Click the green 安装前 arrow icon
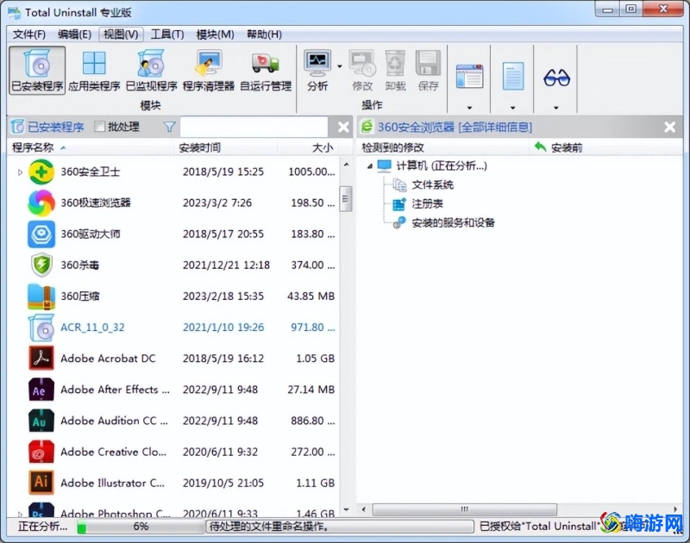Screen dimensions: 690x543 point(541,147)
